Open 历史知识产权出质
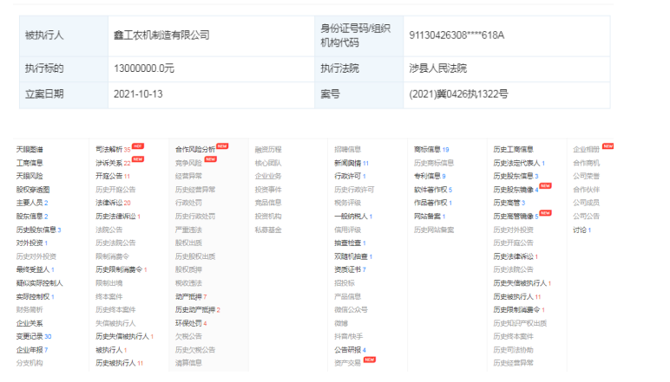 (x=520, y=324)
